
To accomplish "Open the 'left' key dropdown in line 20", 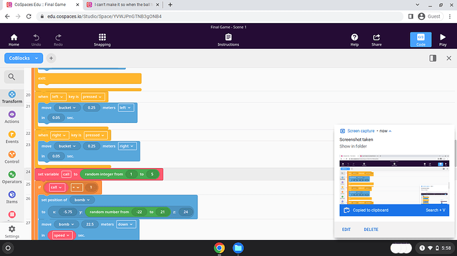I will (x=58, y=97).
